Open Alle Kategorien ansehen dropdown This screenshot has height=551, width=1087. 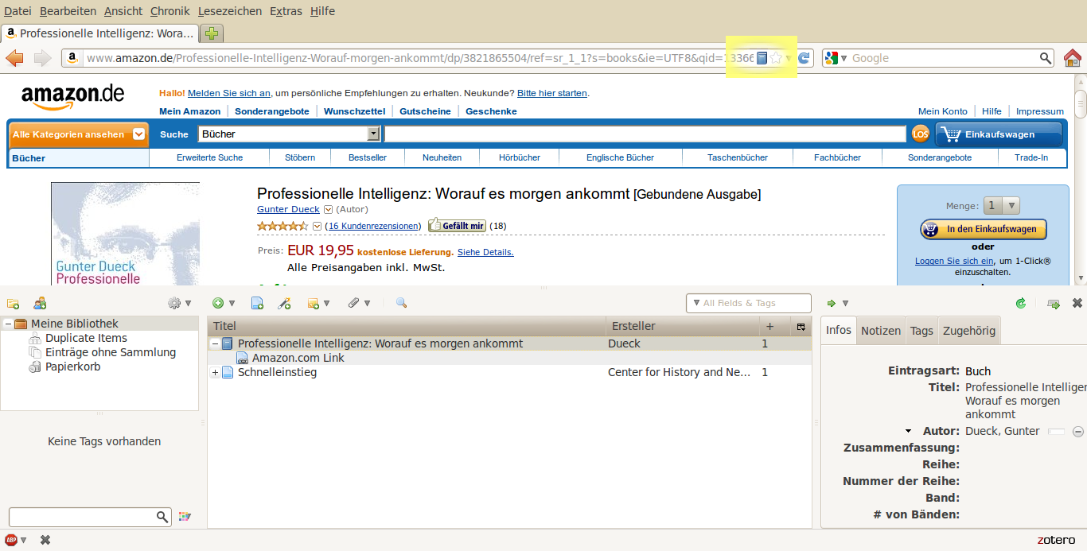pyautogui.click(x=79, y=134)
